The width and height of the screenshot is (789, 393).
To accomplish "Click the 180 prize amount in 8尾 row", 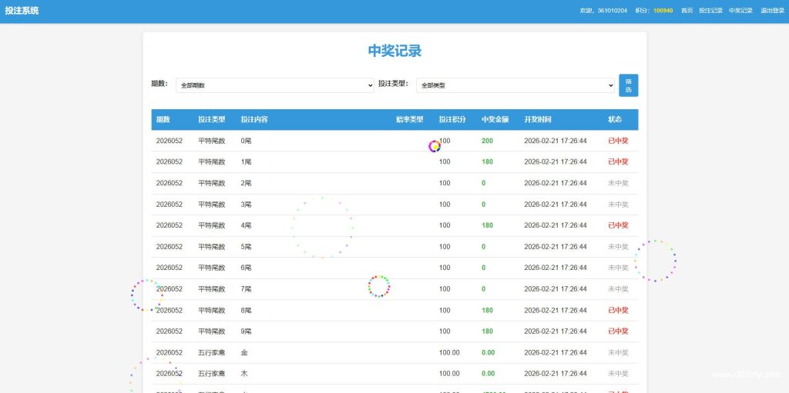I will [487, 311].
